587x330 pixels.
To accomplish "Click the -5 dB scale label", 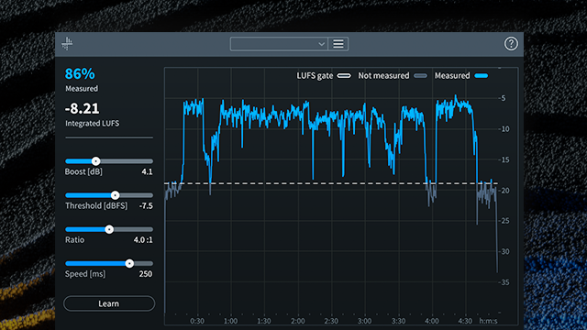I will [x=502, y=98].
